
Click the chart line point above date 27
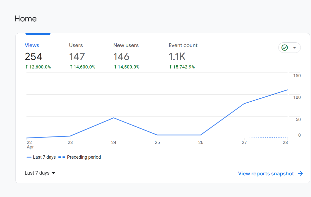click(244, 103)
